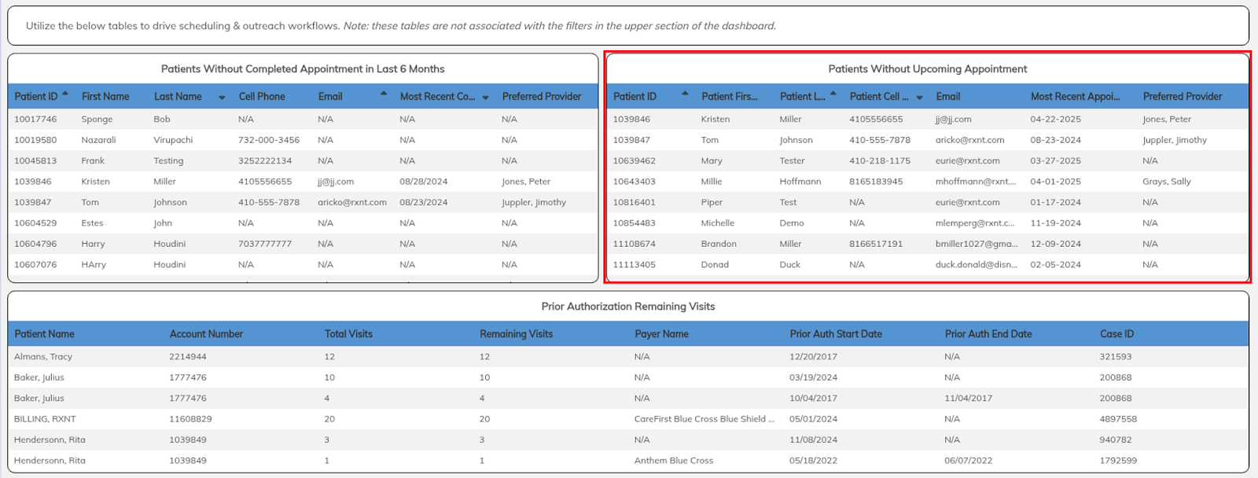
Task: Select patient ID 10607076 cell
Action: coord(35,265)
